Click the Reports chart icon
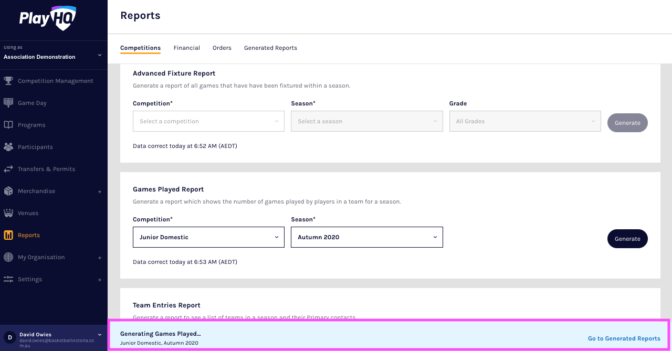The image size is (672, 351). click(x=8, y=235)
